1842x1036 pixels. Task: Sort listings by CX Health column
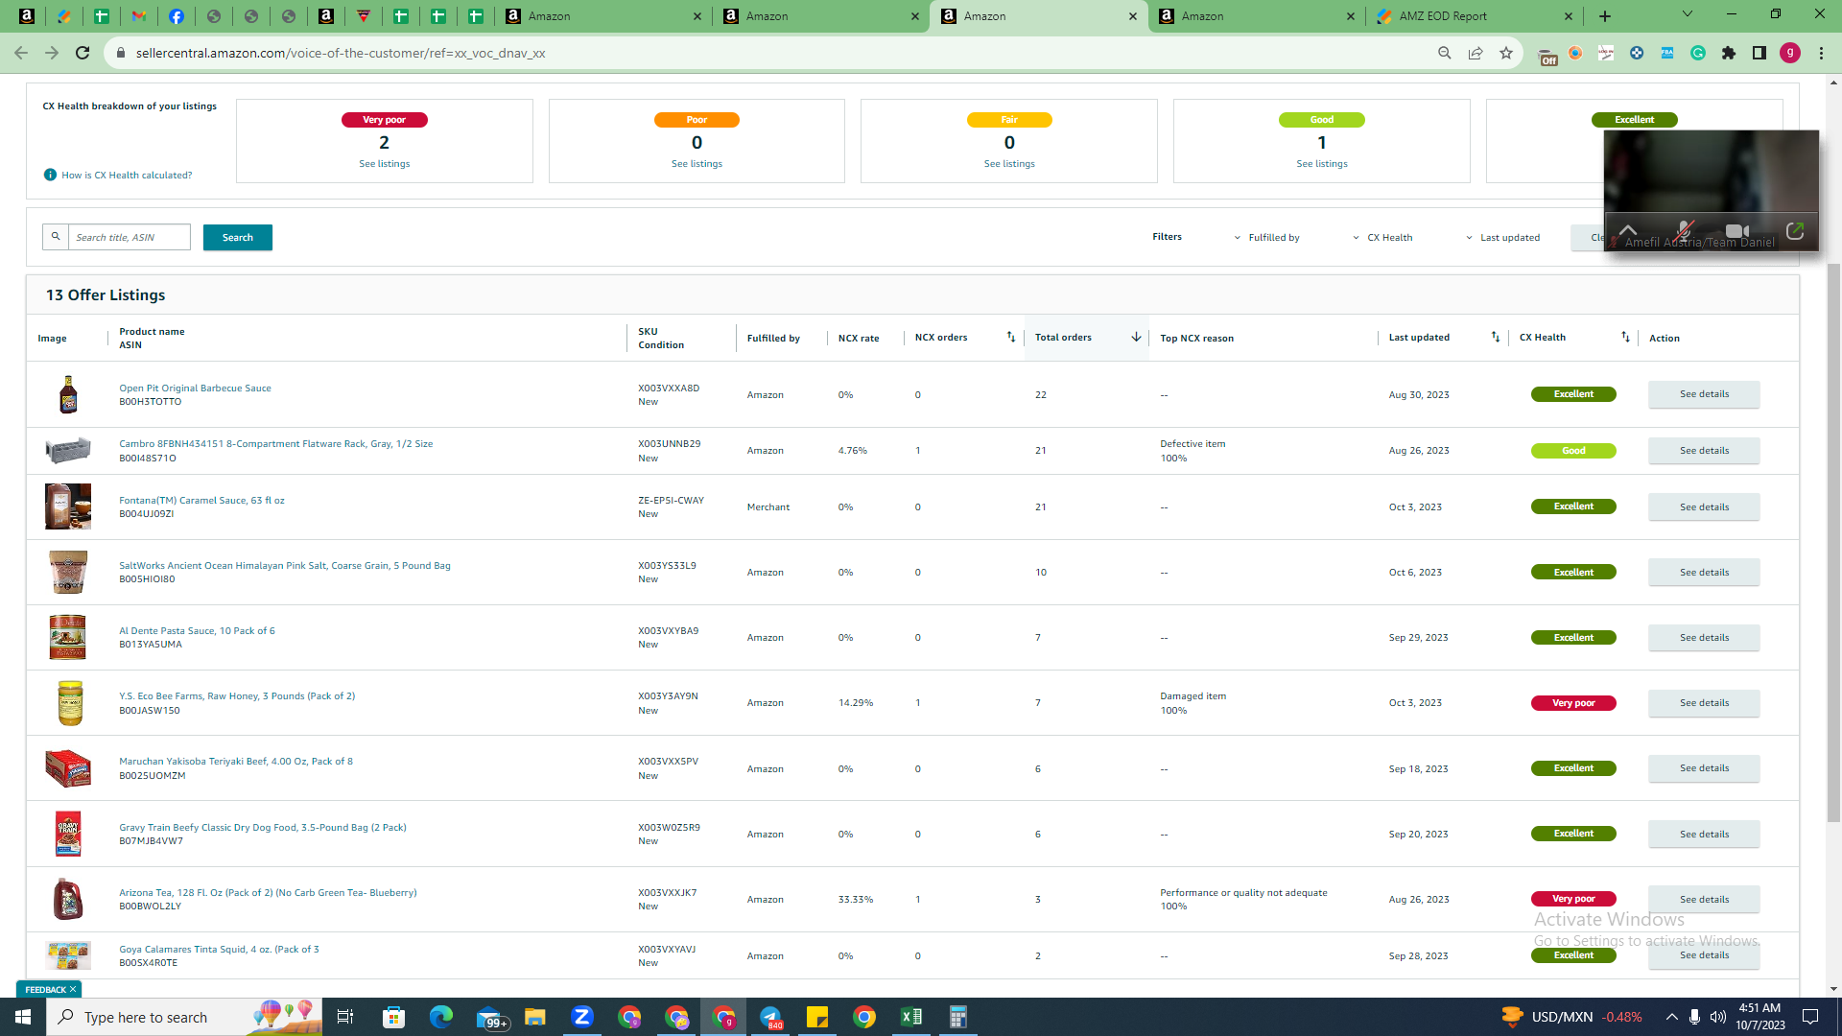point(1625,337)
